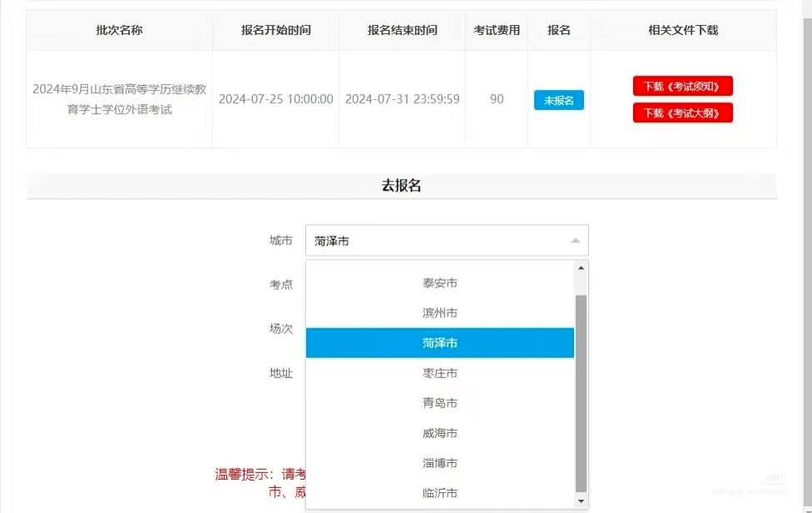The image size is (812, 513).
Task: Select 滨州市 from the city list
Action: 439,313
